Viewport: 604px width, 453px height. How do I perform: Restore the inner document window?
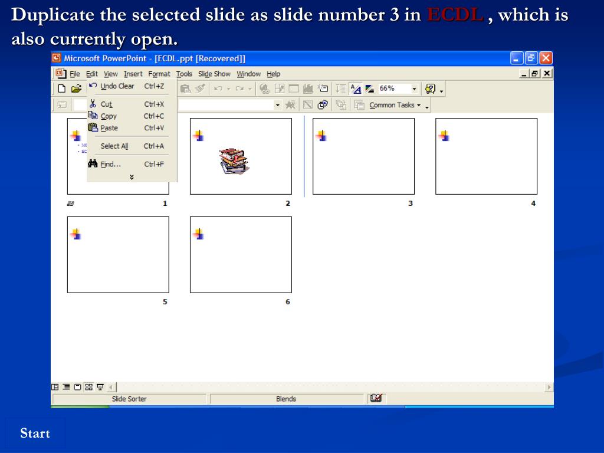(x=534, y=73)
